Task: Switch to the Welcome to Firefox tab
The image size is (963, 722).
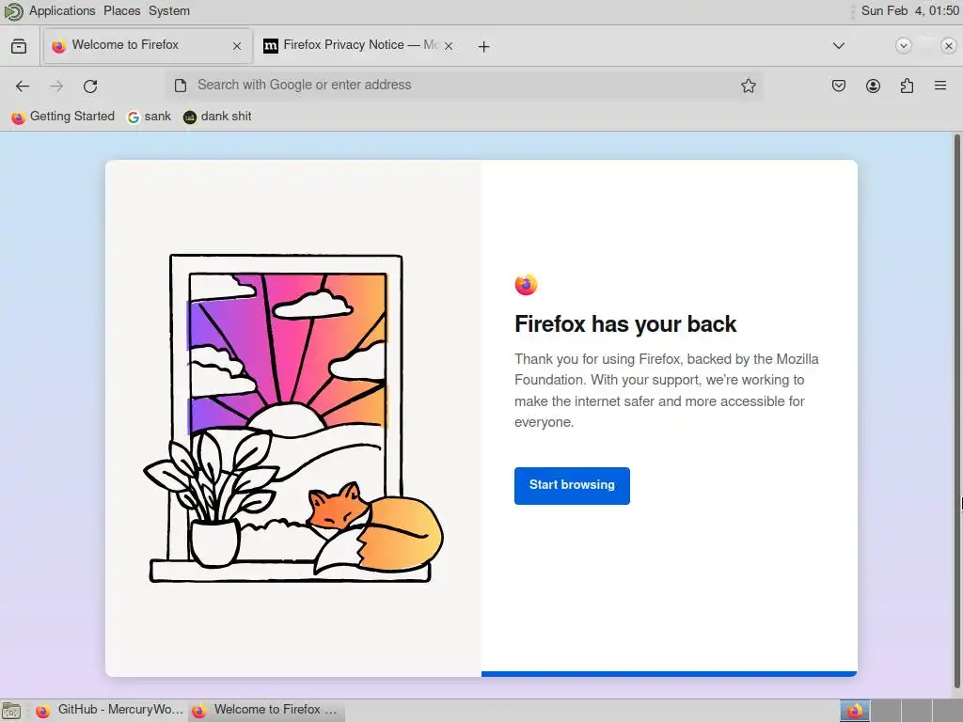Action: pos(148,45)
